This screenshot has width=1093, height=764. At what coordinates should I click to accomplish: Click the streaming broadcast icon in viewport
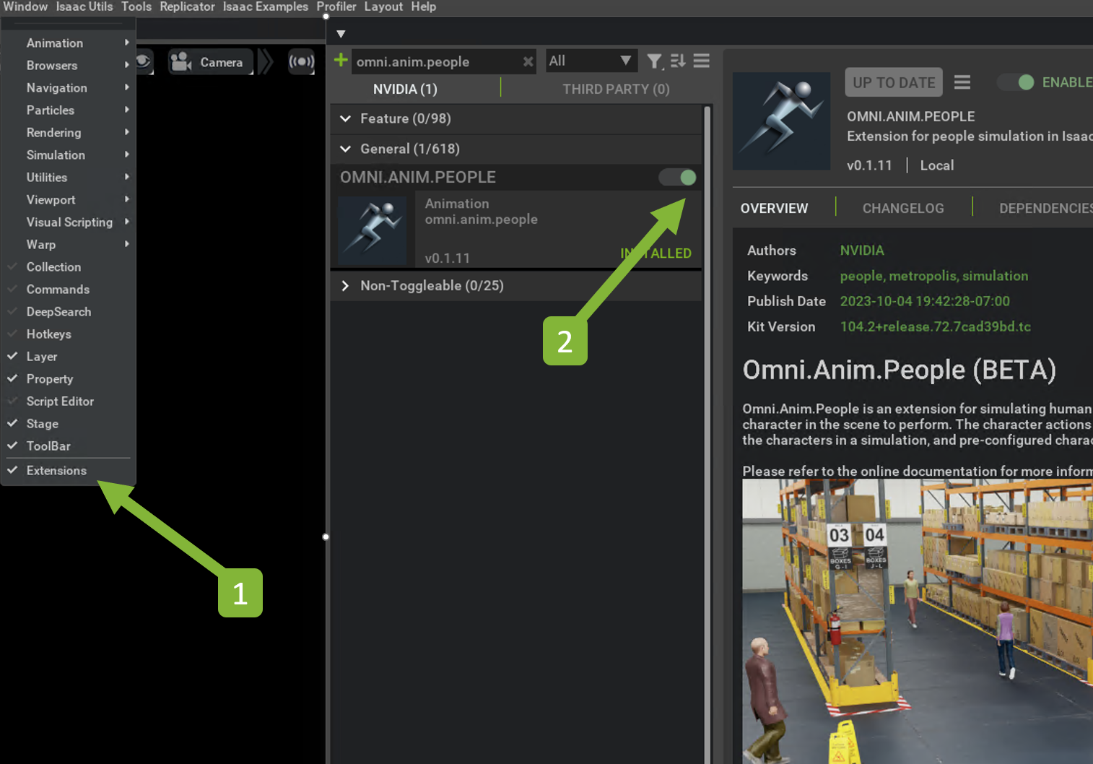click(302, 61)
